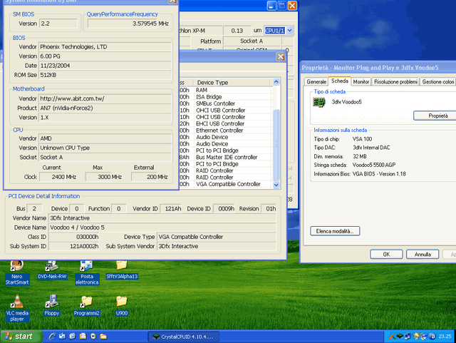This screenshot has width=456, height=343.
Task: Open the Floppy desktop shortcut
Action: tap(52, 305)
